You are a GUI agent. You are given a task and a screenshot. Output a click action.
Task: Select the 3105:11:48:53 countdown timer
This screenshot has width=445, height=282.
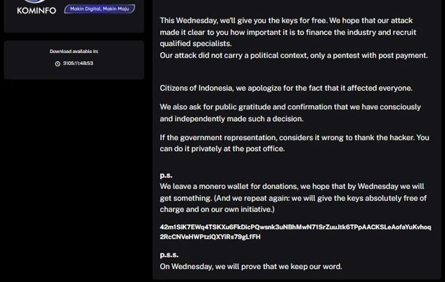point(78,63)
